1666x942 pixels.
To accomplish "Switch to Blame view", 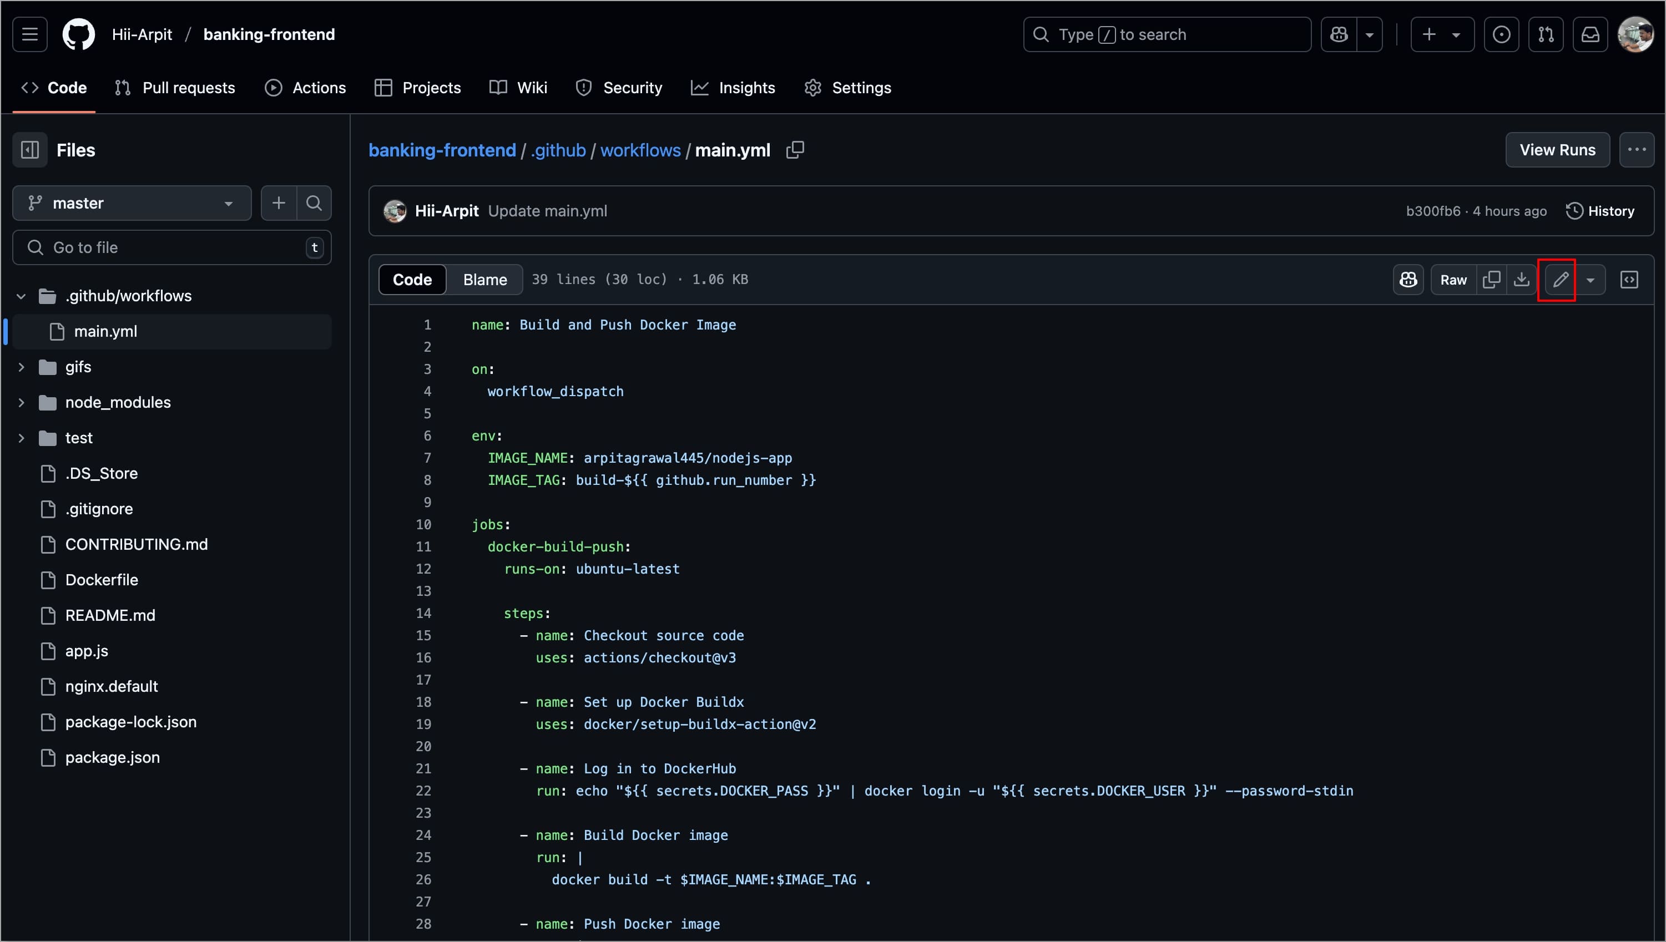I will [484, 280].
